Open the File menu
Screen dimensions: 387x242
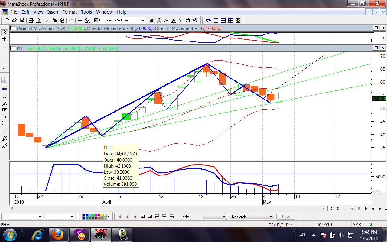14,12
